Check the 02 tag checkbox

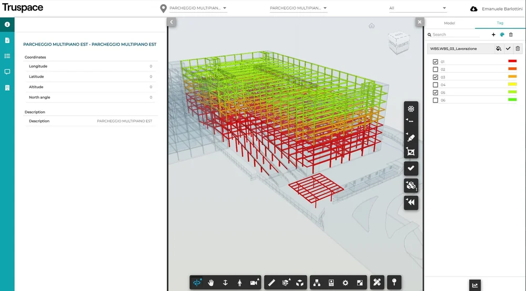pos(436,69)
